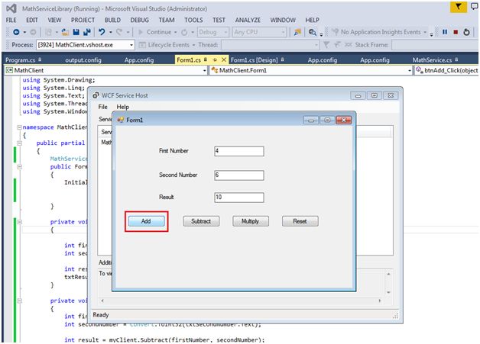Collapse the namespace MathClient code block
This screenshot has width=480, height=344.
19,127
